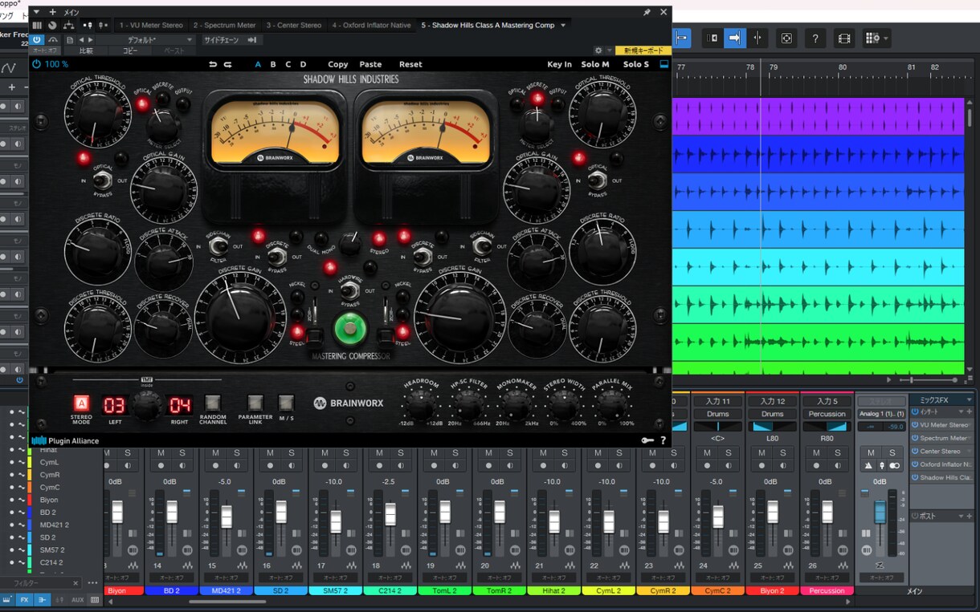
Task: Pin the plugin window with the pin icon
Action: click(647, 12)
